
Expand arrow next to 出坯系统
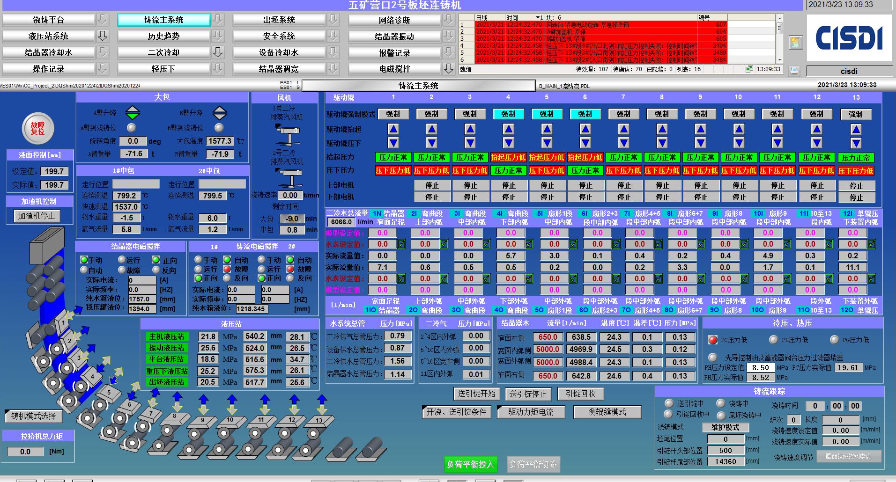pos(333,20)
